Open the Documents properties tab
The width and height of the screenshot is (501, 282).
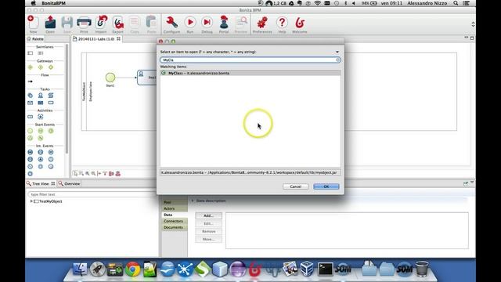coord(174,227)
